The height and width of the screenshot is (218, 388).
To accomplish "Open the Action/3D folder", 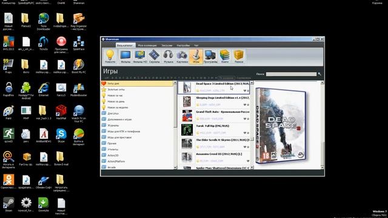I will (137, 155).
